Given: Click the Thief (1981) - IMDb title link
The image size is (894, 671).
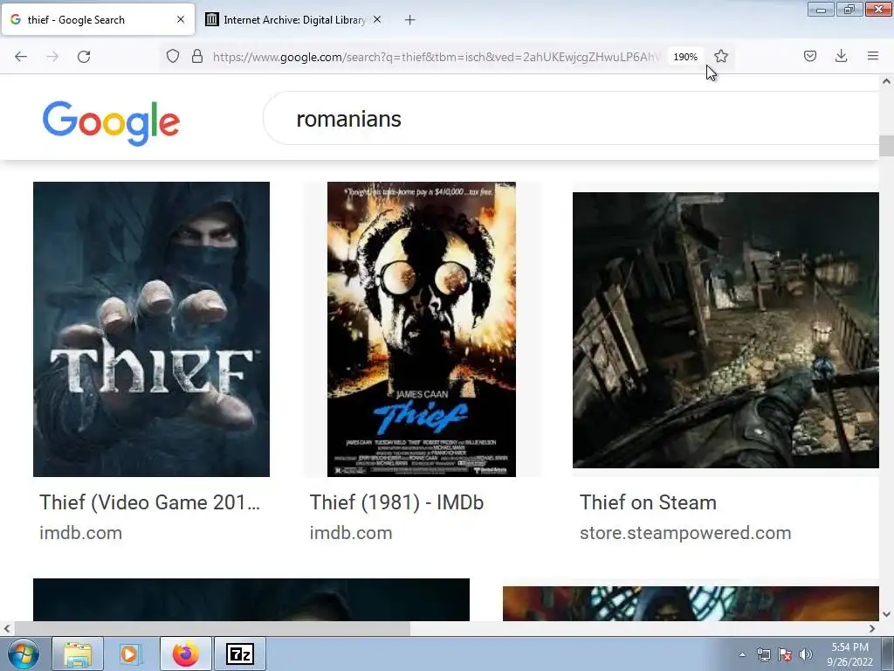Looking at the screenshot, I should pyautogui.click(x=396, y=502).
